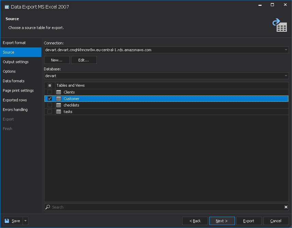Check the Clients table checkbox
Screen dimensions: 292x228
[50, 92]
